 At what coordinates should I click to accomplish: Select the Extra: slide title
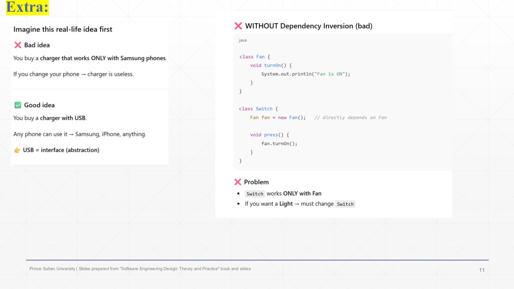pos(27,7)
